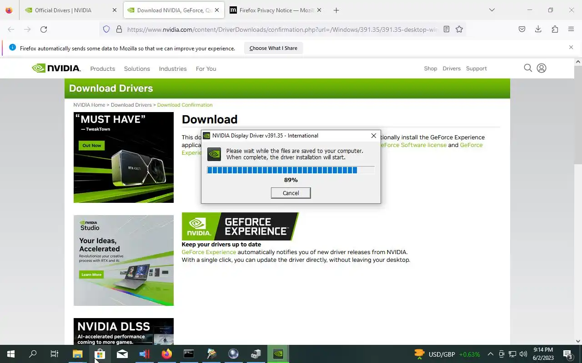Switch to the Firefox Privacy Notice tab
Viewport: 582px width, 363px height.
pyautogui.click(x=271, y=10)
